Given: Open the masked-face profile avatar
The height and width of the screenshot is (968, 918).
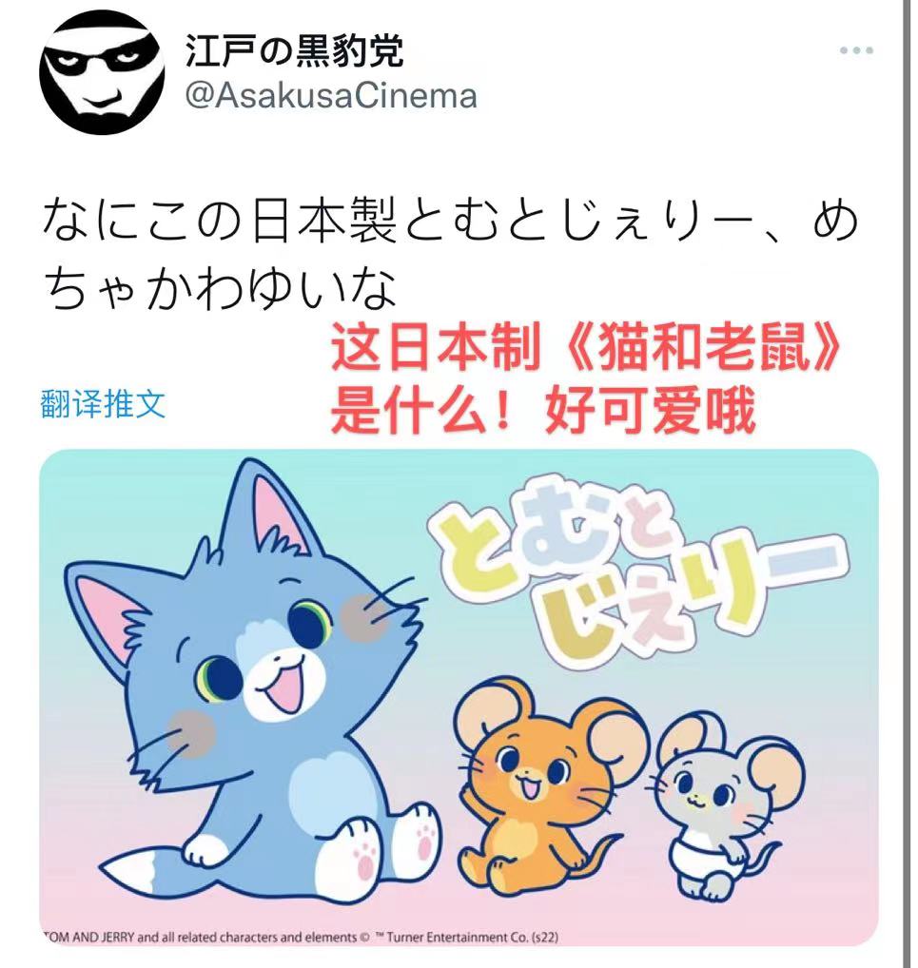Looking at the screenshot, I should (x=102, y=72).
